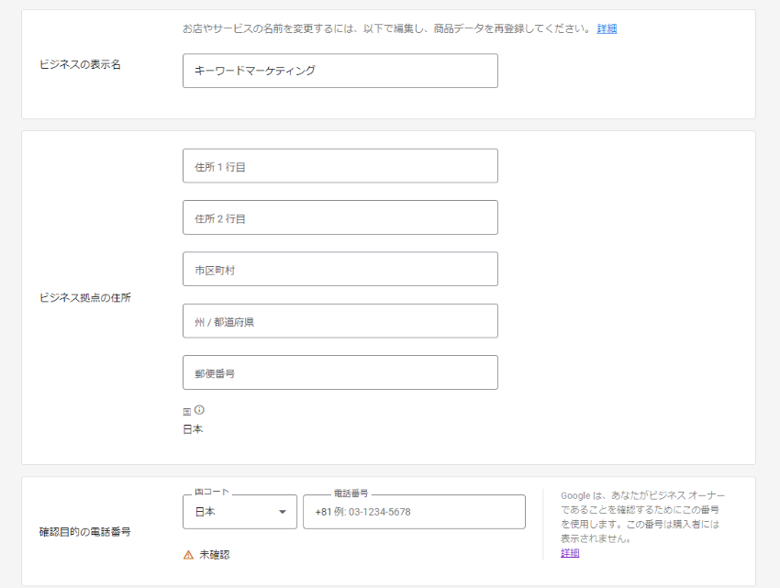The width and height of the screenshot is (780, 588).
Task: Open the 詳細 link in the top description
Action: (607, 28)
